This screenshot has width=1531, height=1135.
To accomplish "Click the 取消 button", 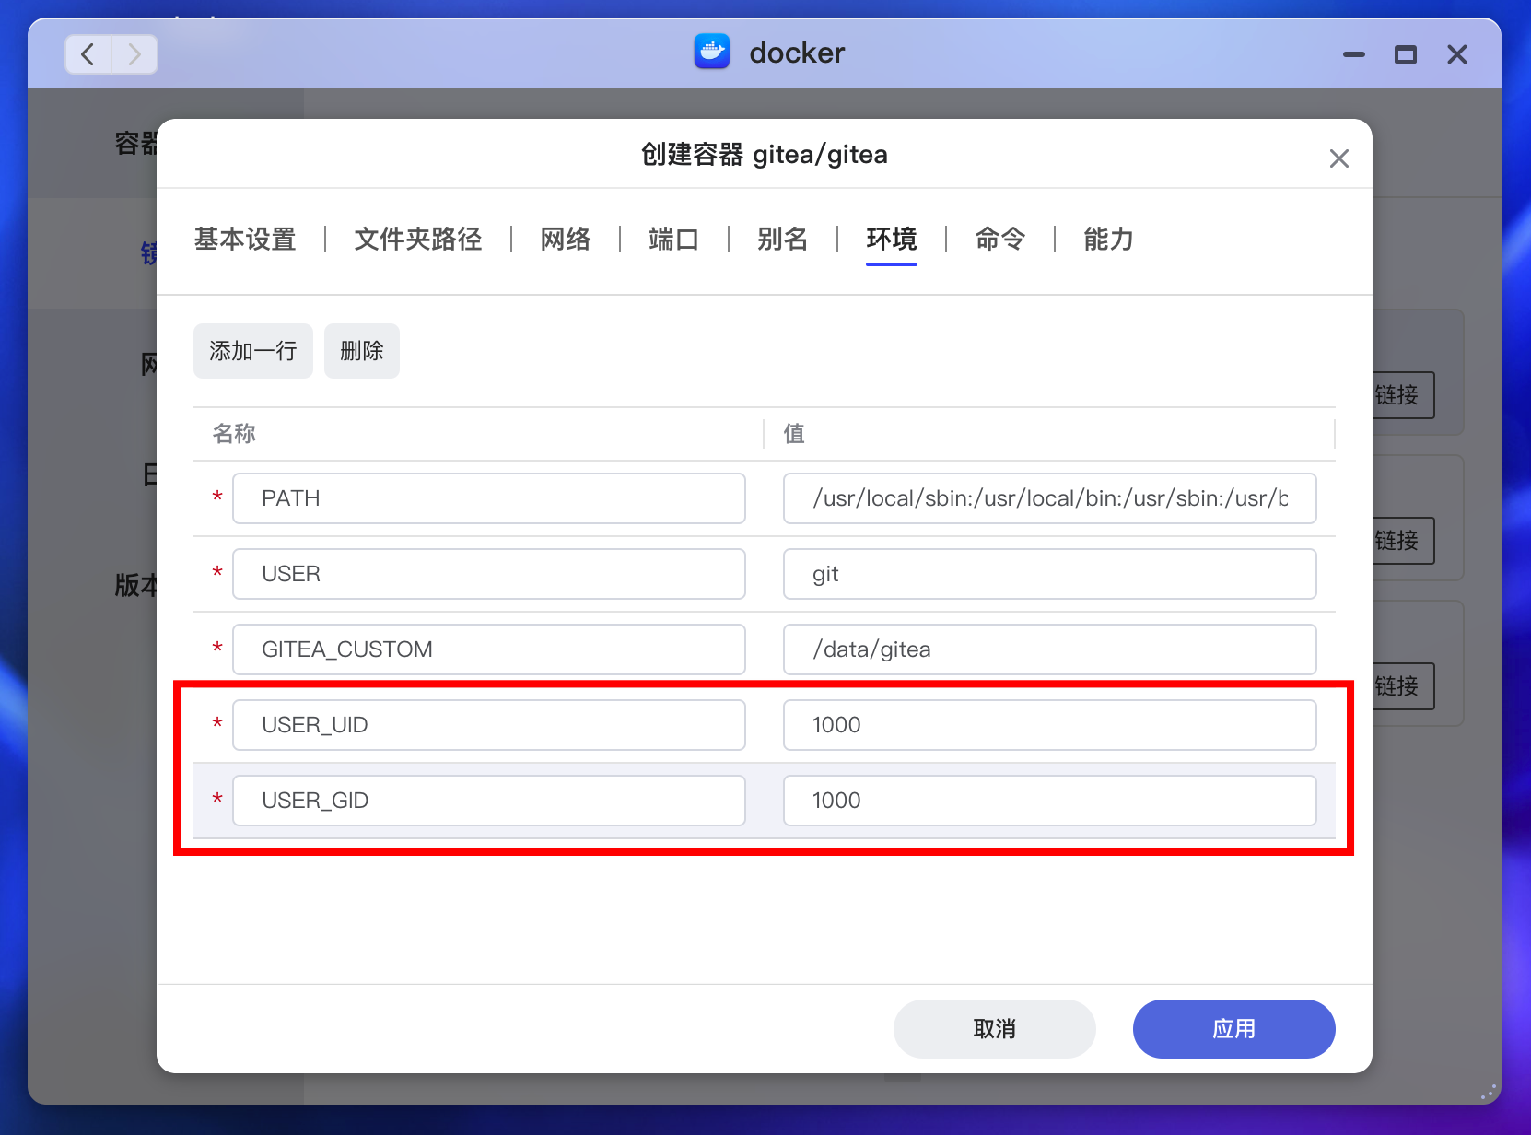I will pyautogui.click(x=995, y=1029).
